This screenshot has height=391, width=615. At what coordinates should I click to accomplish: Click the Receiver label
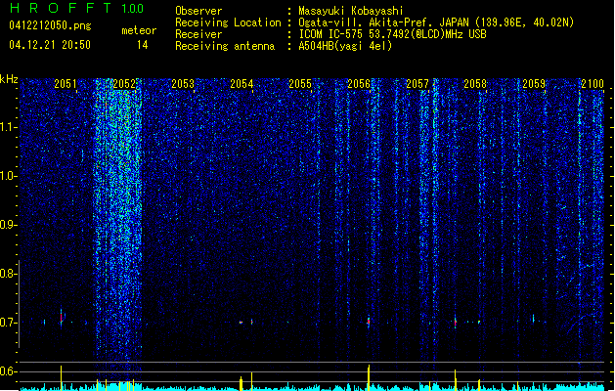click(198, 34)
